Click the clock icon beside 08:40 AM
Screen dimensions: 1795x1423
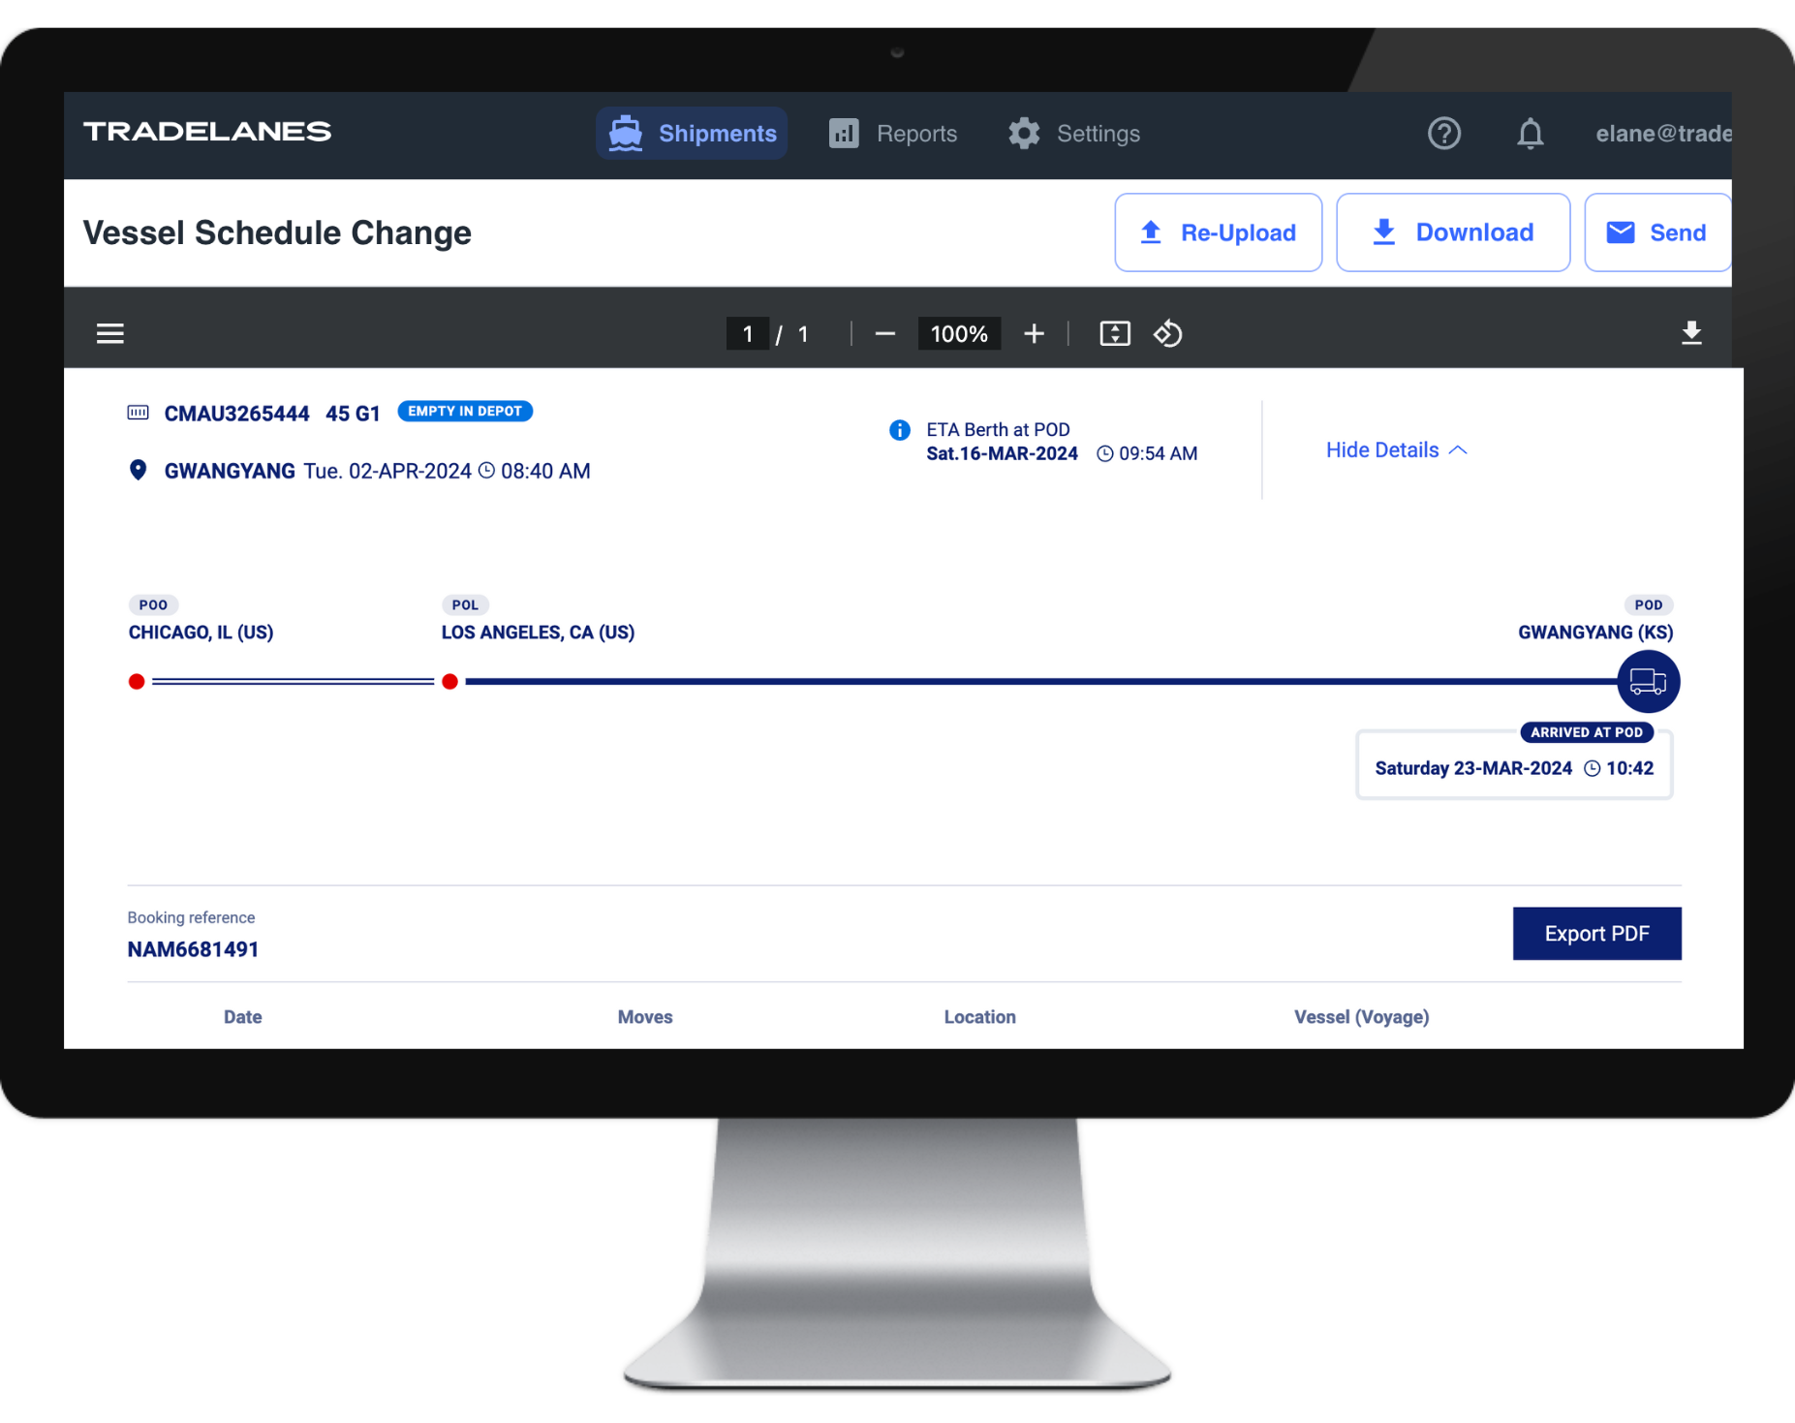click(486, 471)
